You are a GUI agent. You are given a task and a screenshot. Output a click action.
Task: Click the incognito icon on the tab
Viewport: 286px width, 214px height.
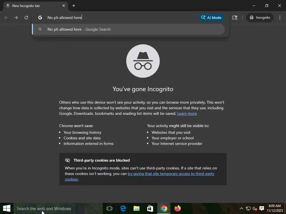point(8,6)
